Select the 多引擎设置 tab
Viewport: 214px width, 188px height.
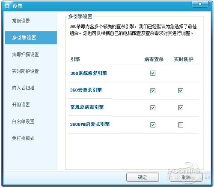tap(31, 38)
